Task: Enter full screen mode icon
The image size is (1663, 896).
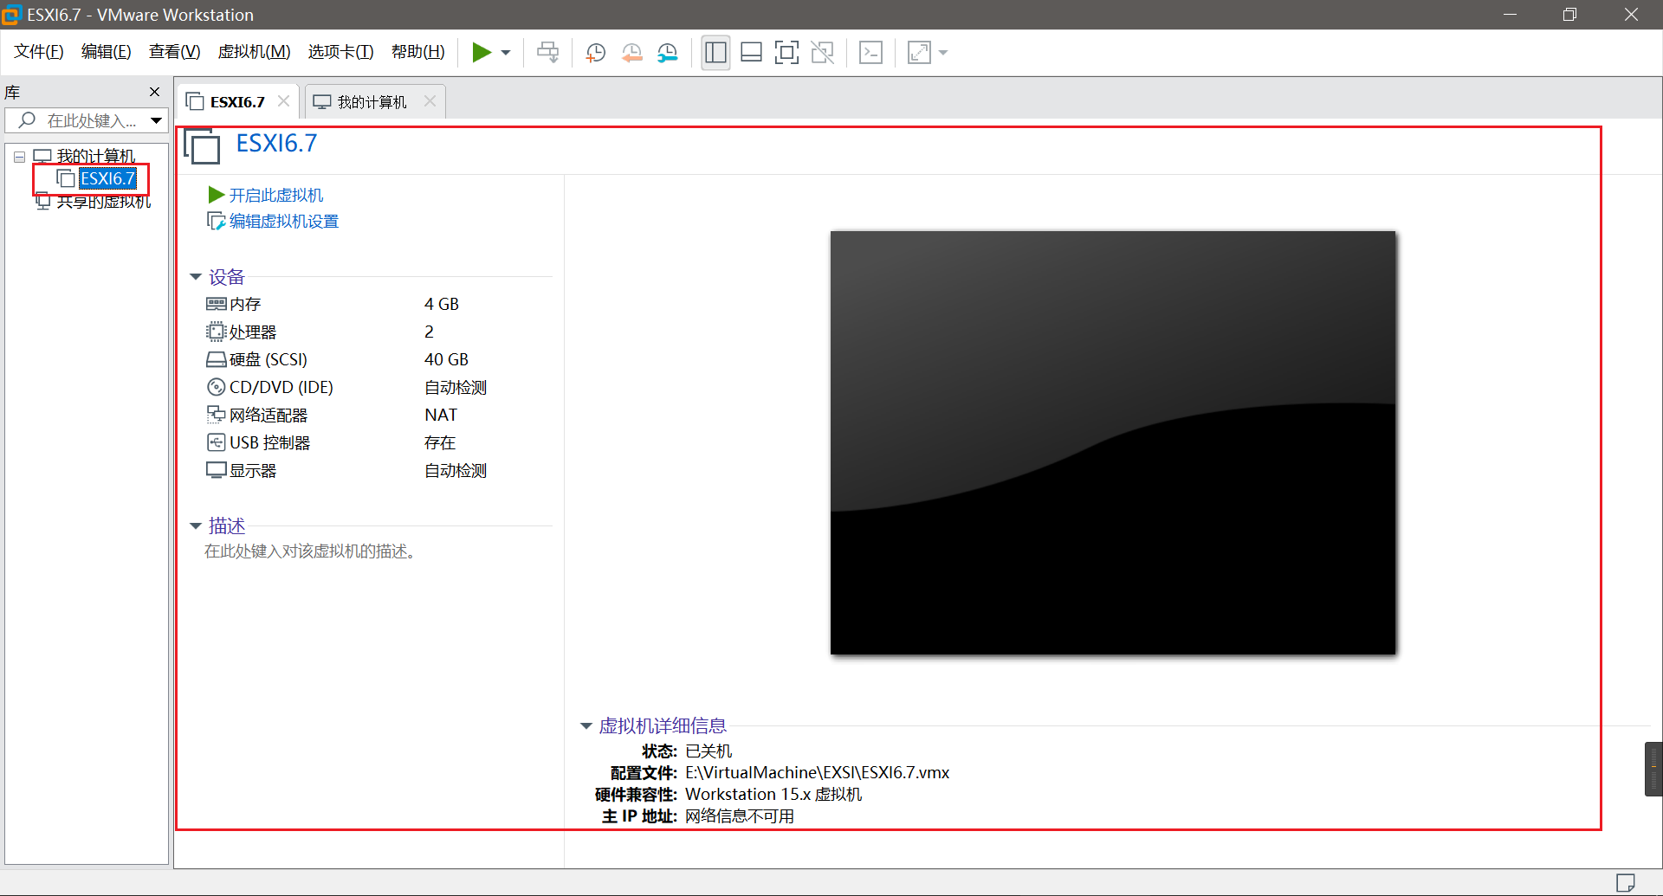Action: click(x=786, y=53)
